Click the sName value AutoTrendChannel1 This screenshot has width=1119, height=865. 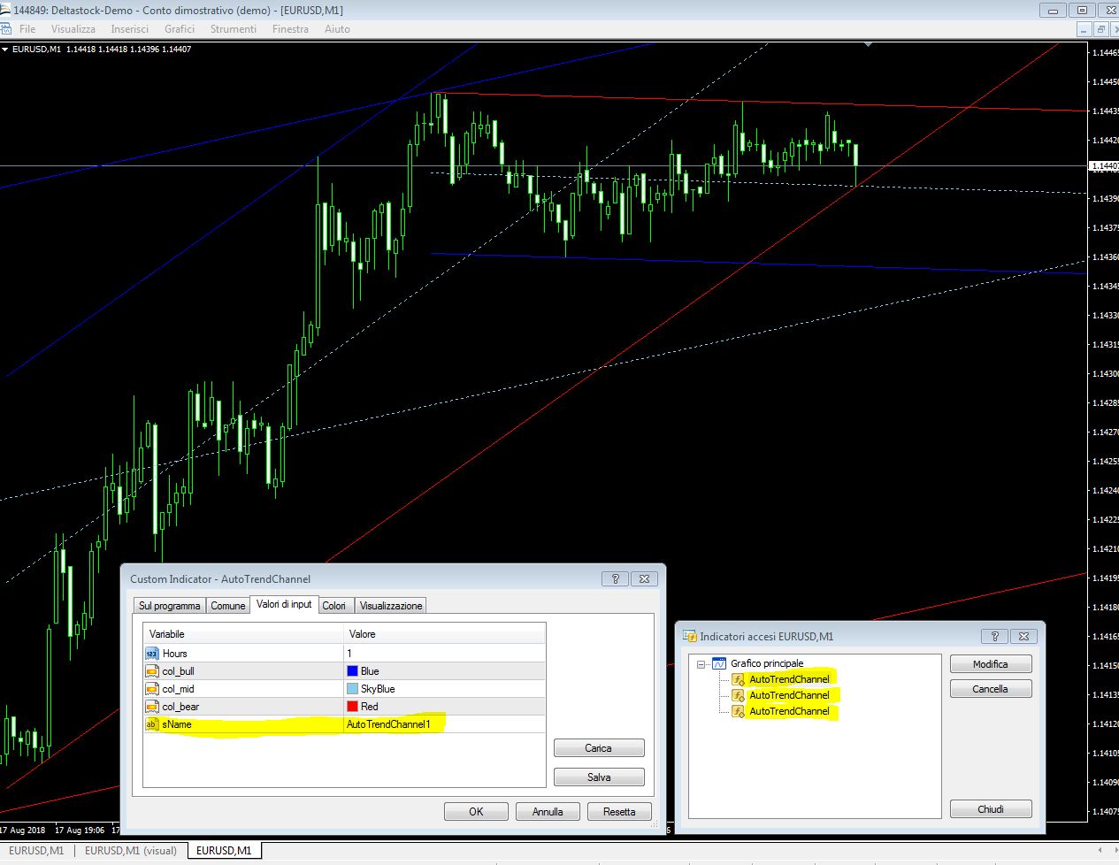[388, 724]
